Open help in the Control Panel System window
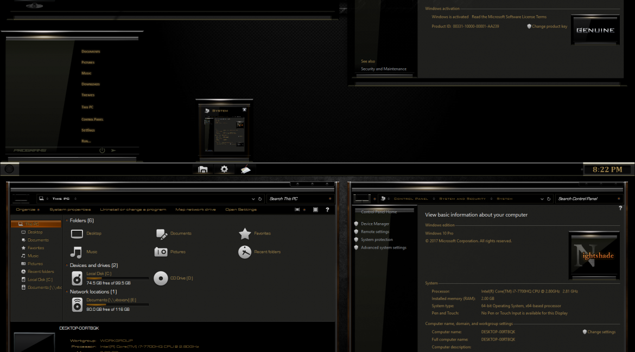This screenshot has width=635, height=352. [x=620, y=208]
